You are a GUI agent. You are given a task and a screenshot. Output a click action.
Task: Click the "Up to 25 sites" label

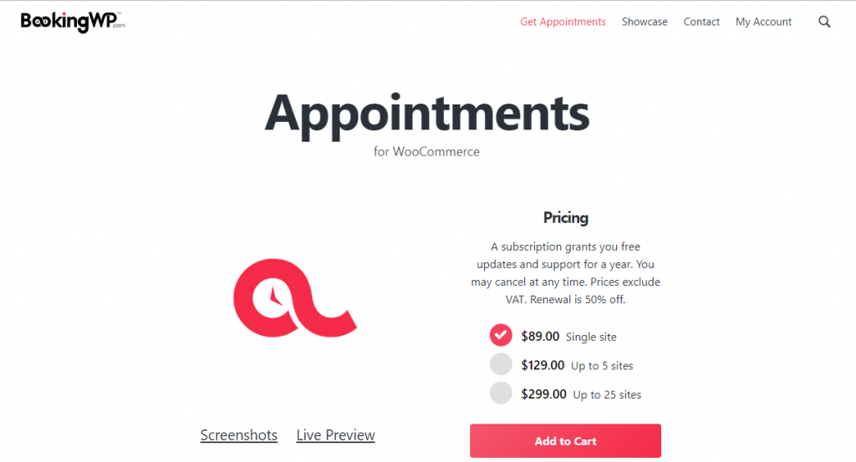tap(607, 394)
